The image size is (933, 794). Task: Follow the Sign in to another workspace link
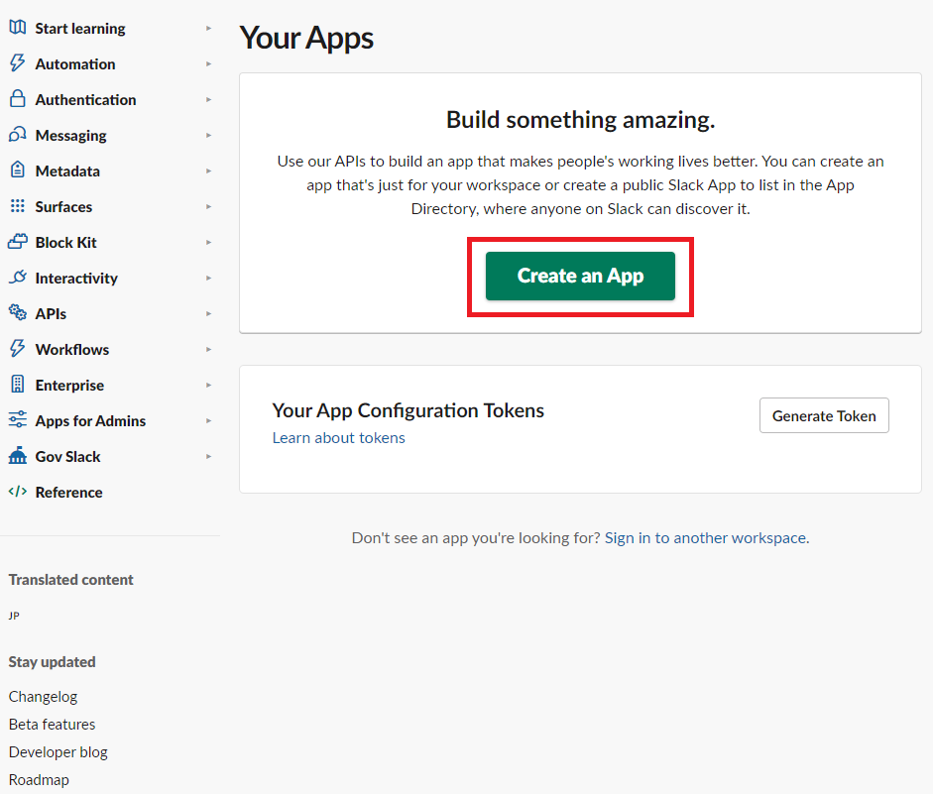coord(706,537)
